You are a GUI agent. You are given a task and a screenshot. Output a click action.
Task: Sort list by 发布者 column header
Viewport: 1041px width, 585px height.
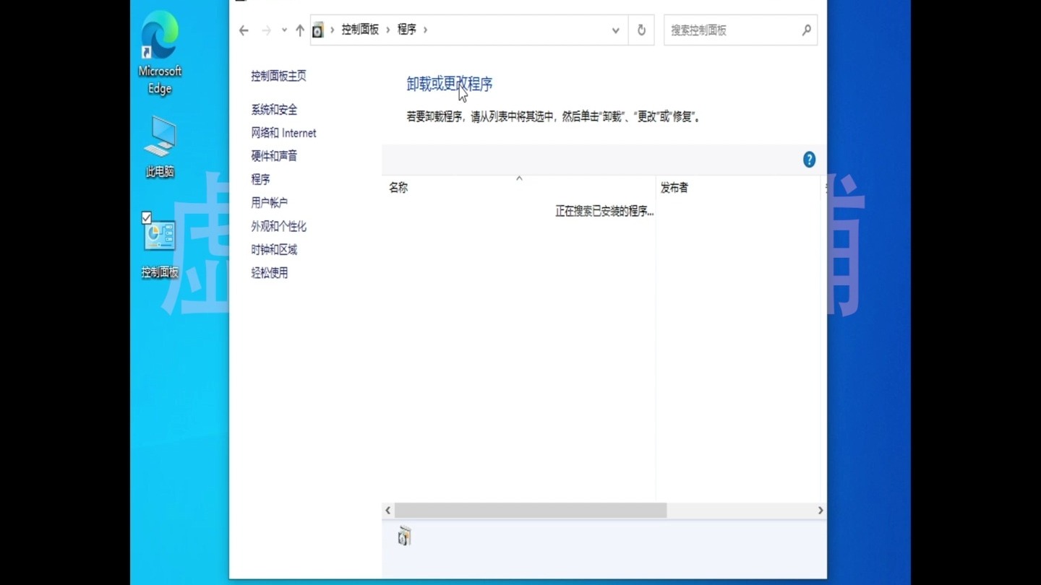coord(739,188)
